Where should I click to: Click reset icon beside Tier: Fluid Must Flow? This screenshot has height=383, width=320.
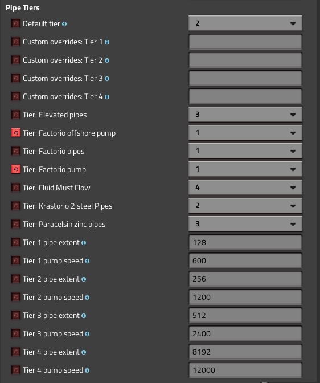[16, 188]
